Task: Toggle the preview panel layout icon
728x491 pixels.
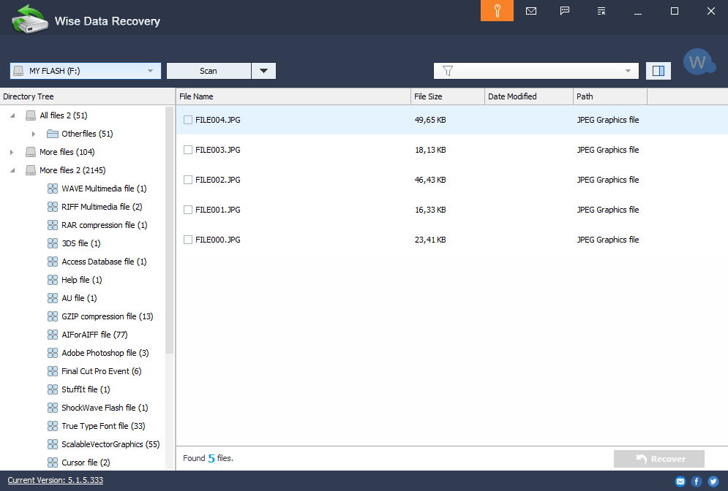Action: coord(658,71)
